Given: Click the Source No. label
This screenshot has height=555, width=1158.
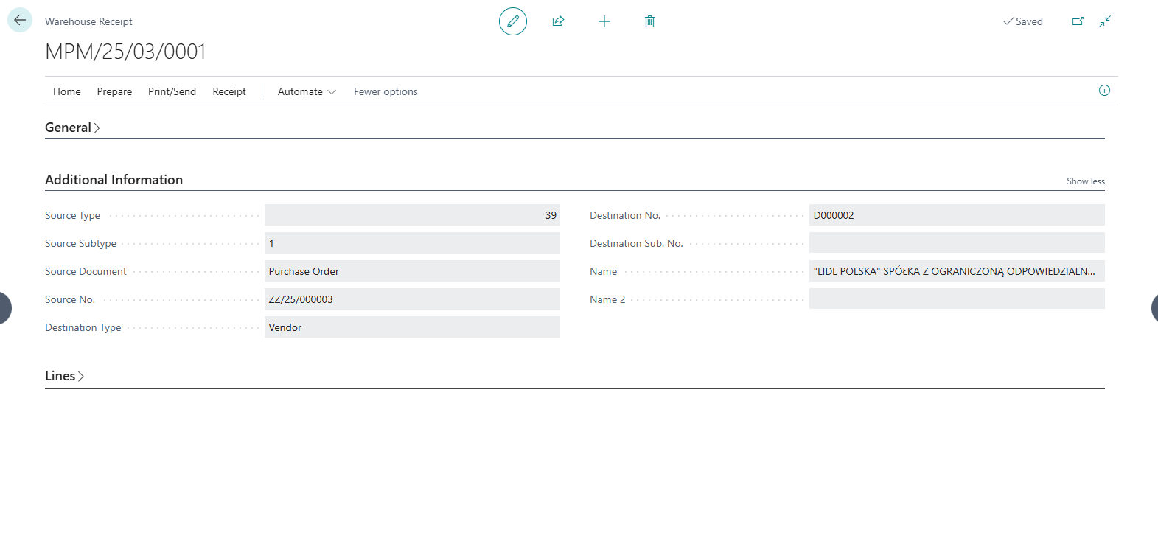Looking at the screenshot, I should coord(70,299).
